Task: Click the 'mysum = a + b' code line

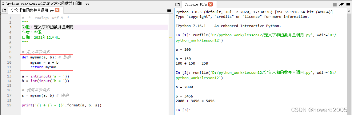Action: [44, 62]
